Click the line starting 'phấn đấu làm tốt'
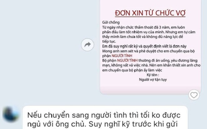Screen dimensions: 207x129 (149, 32)
